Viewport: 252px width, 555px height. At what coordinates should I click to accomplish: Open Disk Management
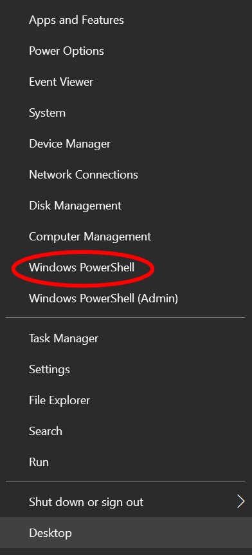(126, 206)
